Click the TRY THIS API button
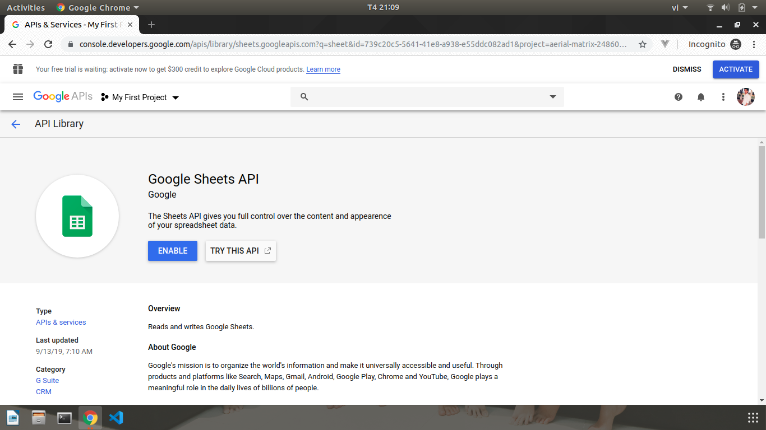The image size is (766, 430). click(241, 251)
